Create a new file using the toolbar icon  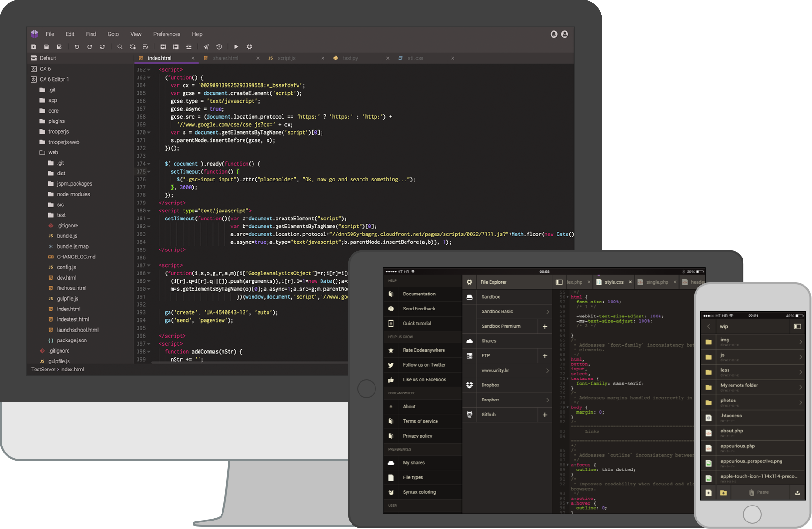click(33, 46)
